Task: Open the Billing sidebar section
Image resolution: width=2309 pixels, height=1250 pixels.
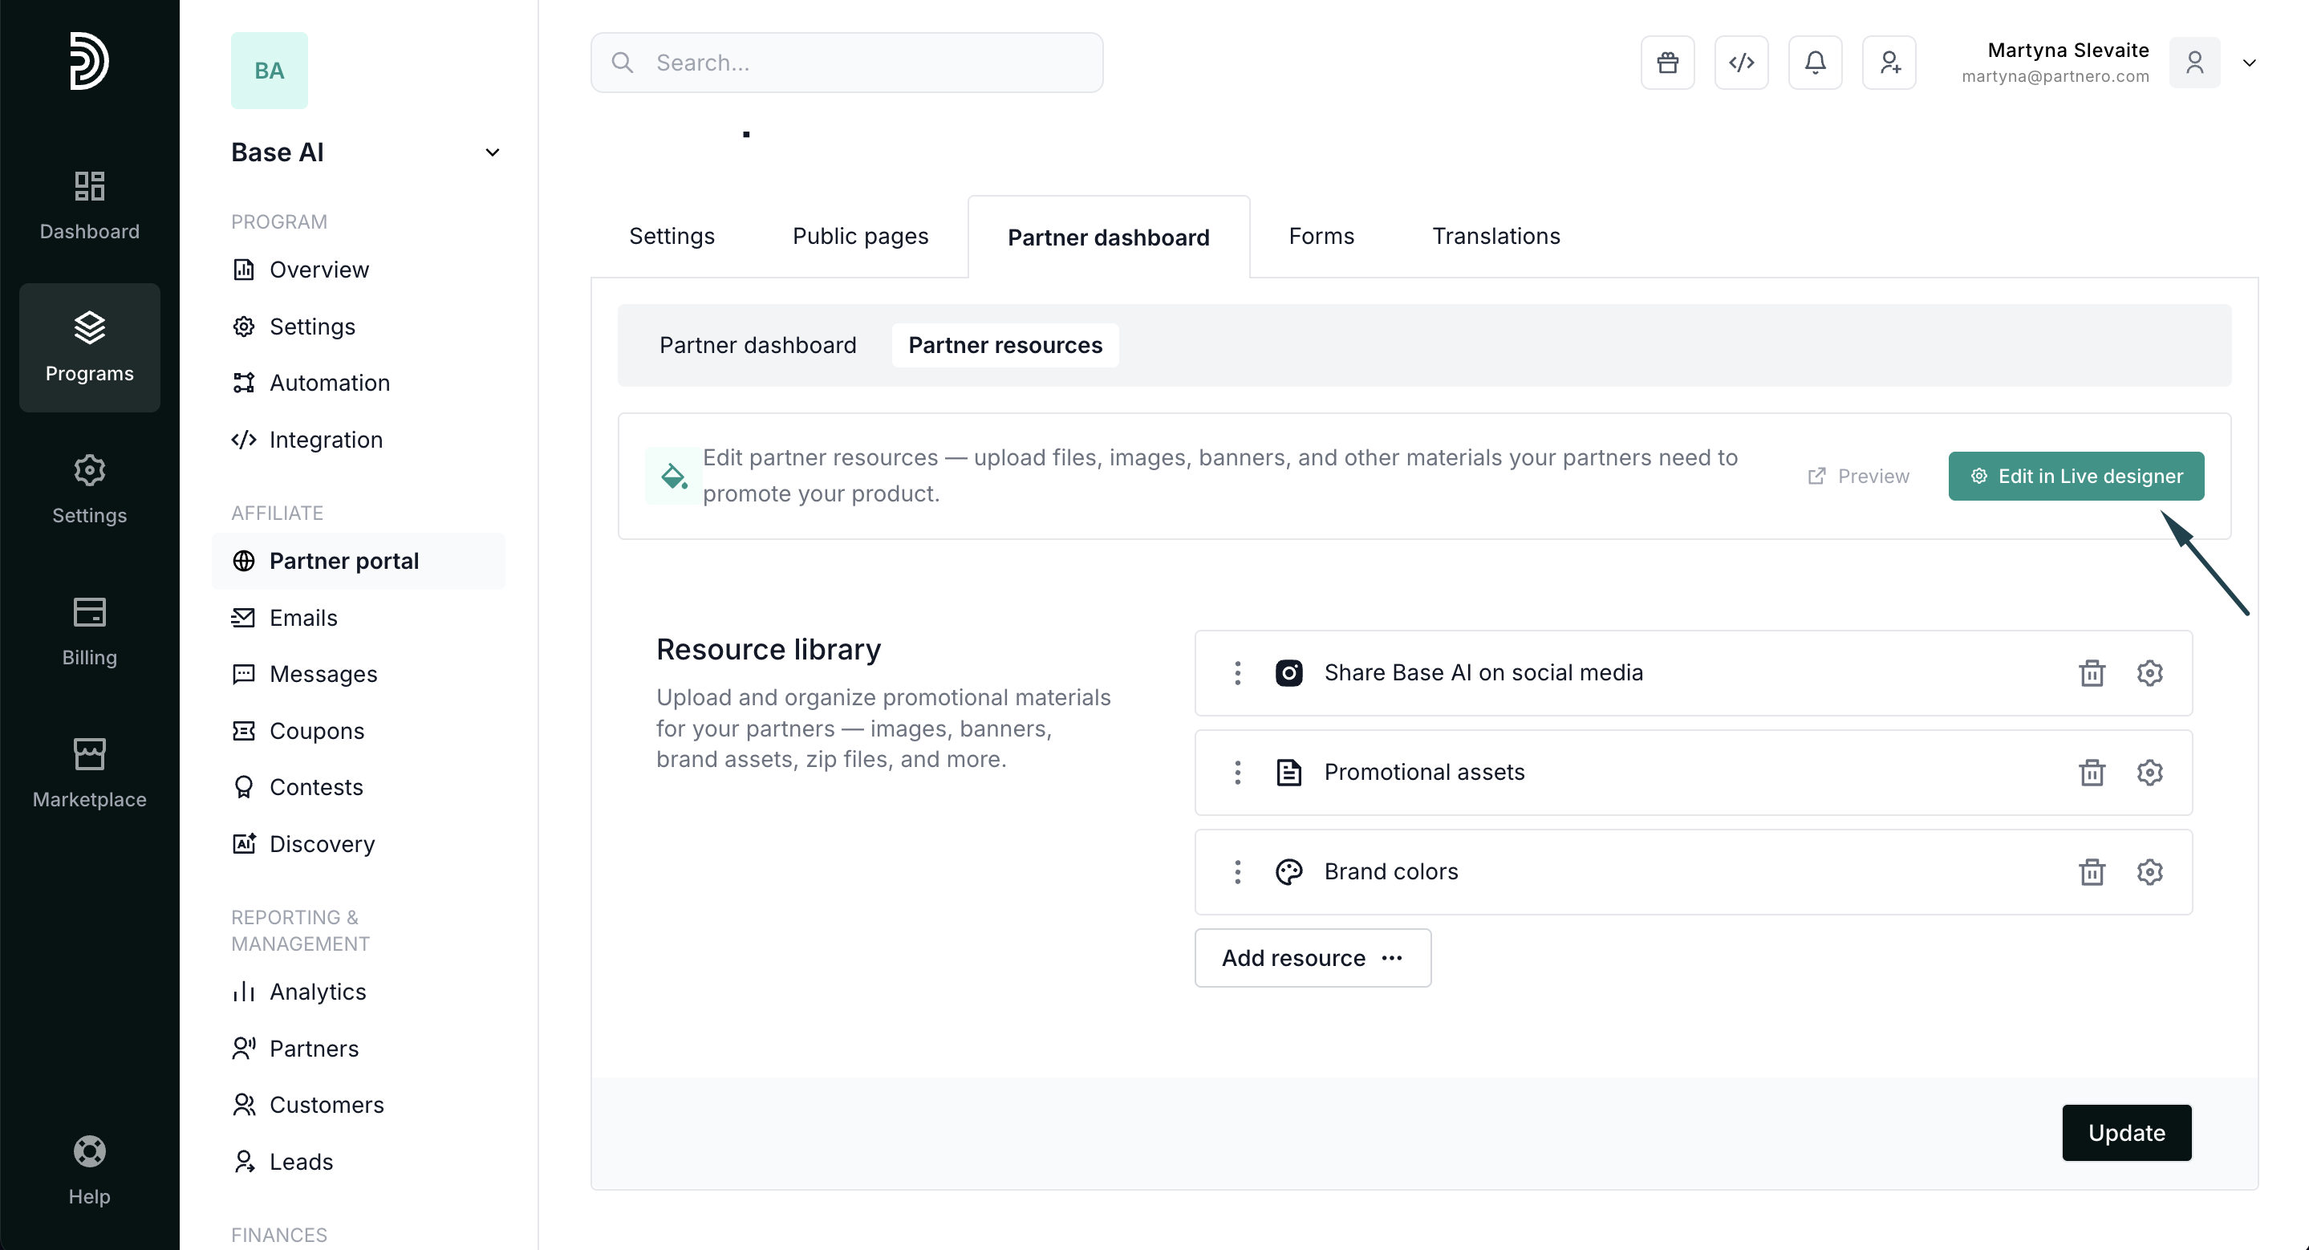Action: pyautogui.click(x=90, y=631)
